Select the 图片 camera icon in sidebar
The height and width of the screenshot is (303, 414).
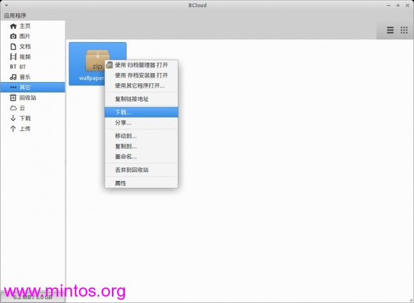pyautogui.click(x=13, y=36)
